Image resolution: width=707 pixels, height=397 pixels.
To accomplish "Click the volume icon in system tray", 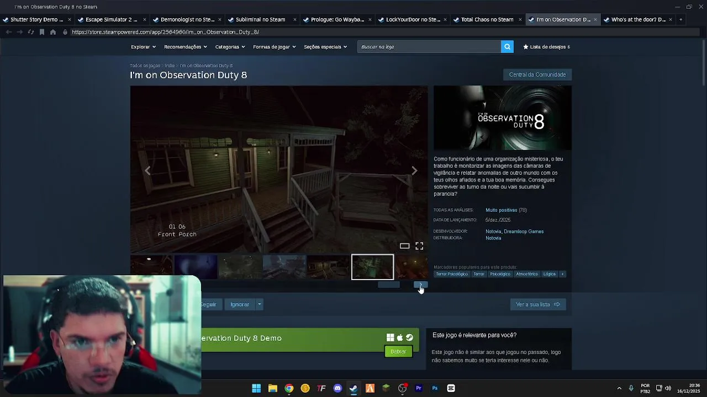I will 668,388.
